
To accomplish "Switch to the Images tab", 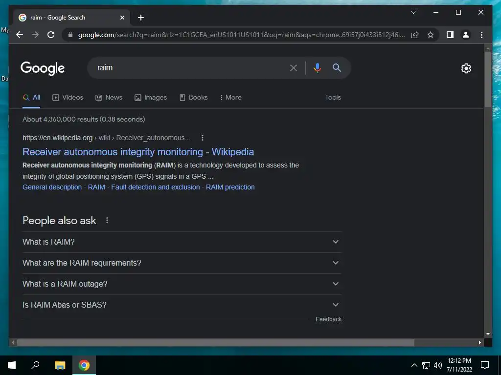I will 151,98.
